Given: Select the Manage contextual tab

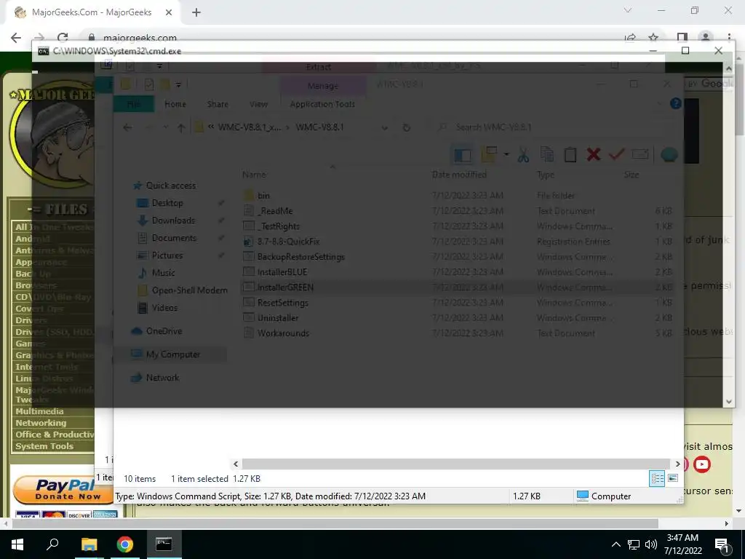Looking at the screenshot, I should pyautogui.click(x=322, y=86).
